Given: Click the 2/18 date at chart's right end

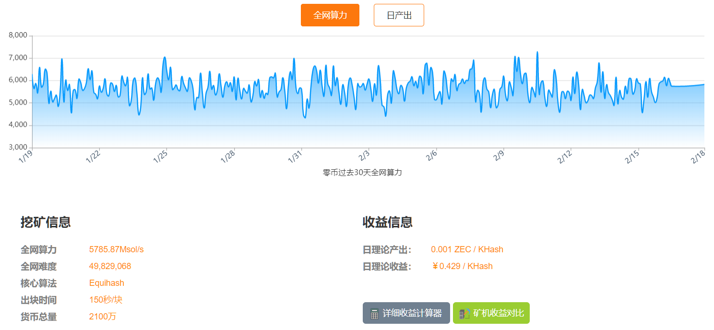Looking at the screenshot, I should click(697, 157).
